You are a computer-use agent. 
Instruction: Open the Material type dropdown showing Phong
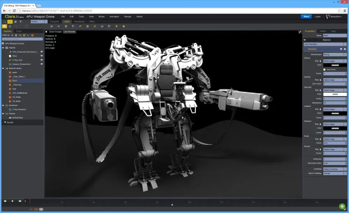point(335,54)
